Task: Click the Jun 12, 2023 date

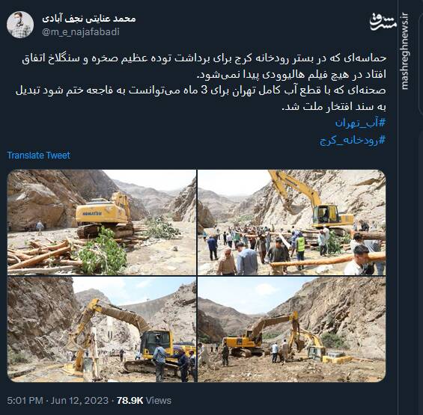Action: coord(79,401)
